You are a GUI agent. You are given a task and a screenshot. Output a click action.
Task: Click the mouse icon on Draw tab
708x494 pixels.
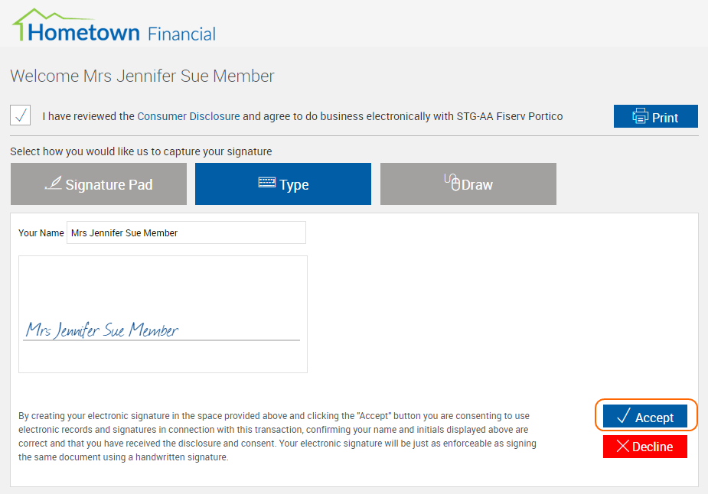452,182
